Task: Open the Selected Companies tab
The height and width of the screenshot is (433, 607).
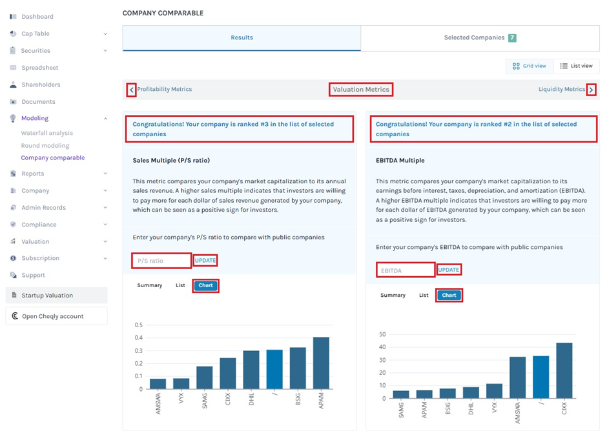Action: click(479, 38)
